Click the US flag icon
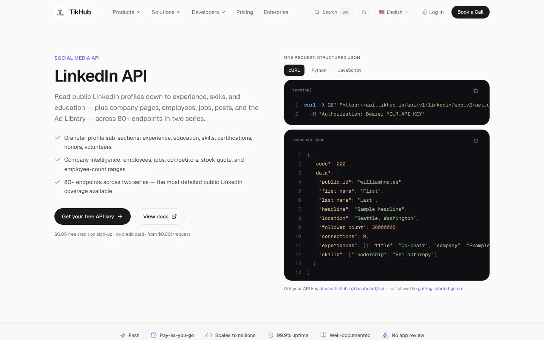Image resolution: width=544 pixels, height=340 pixels. tap(382, 12)
